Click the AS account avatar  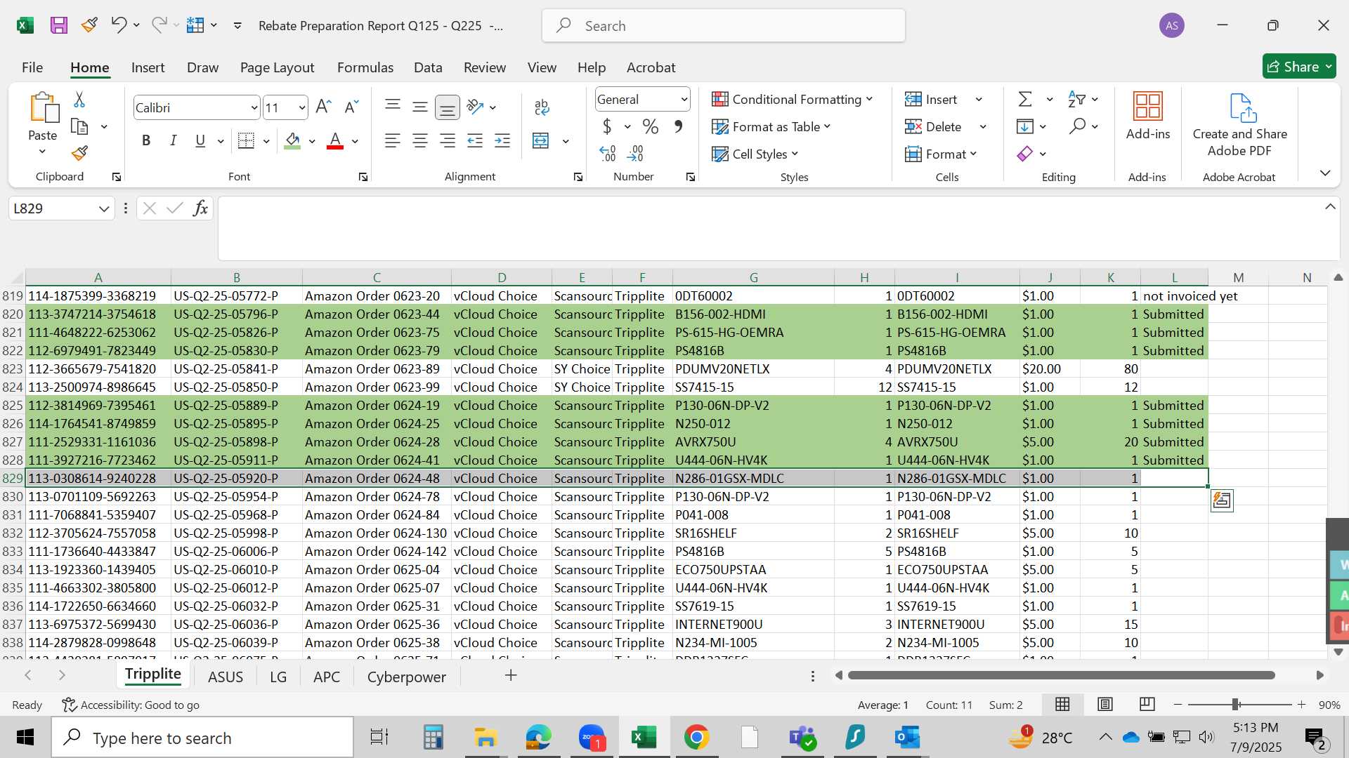[1172, 26]
